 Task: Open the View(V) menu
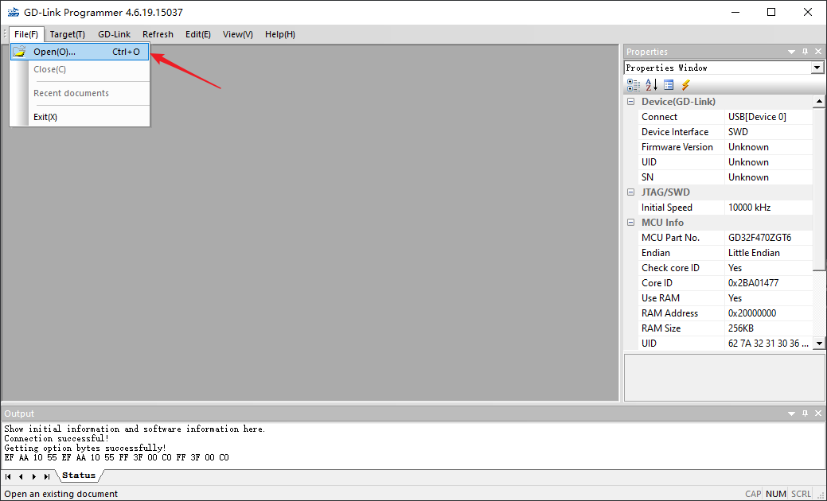pos(238,34)
